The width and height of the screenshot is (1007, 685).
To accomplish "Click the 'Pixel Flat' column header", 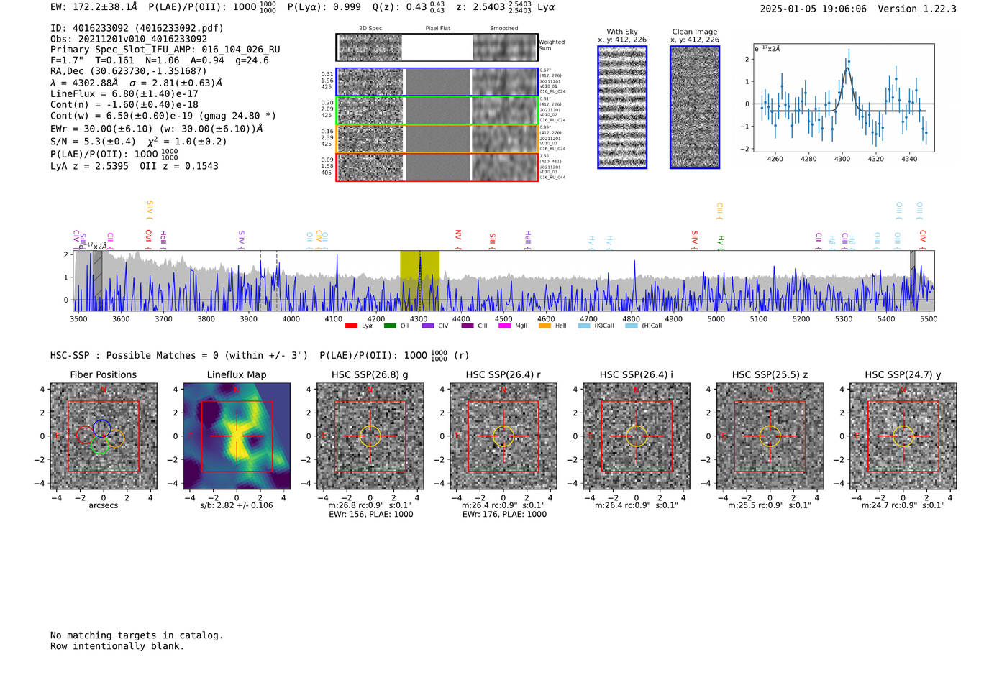I will point(437,29).
